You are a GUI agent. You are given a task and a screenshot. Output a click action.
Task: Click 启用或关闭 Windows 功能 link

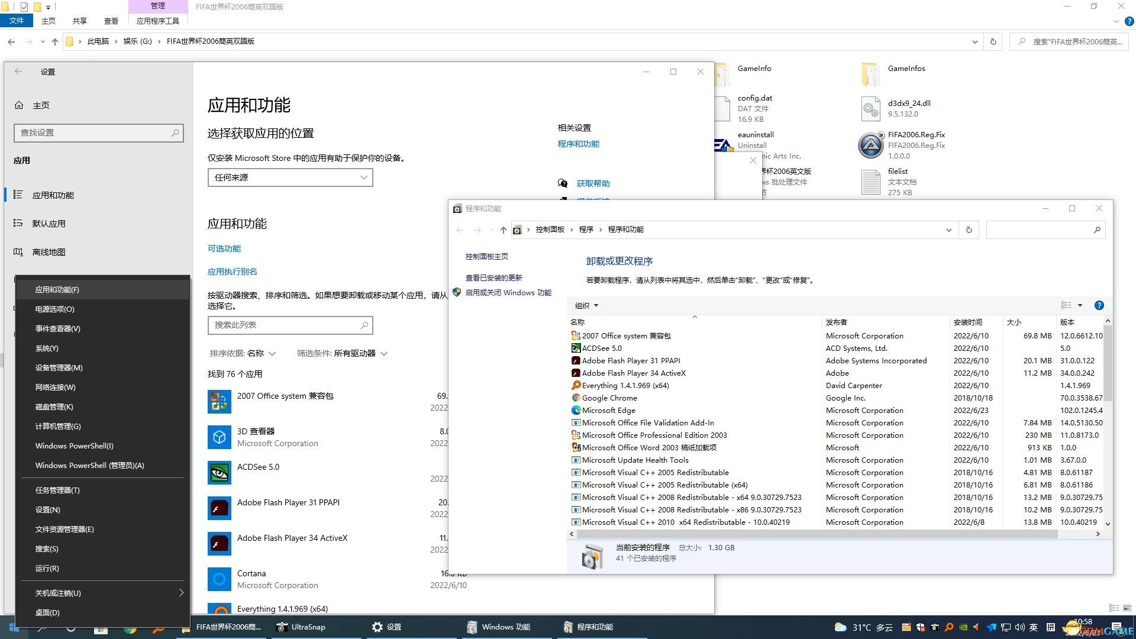point(508,292)
